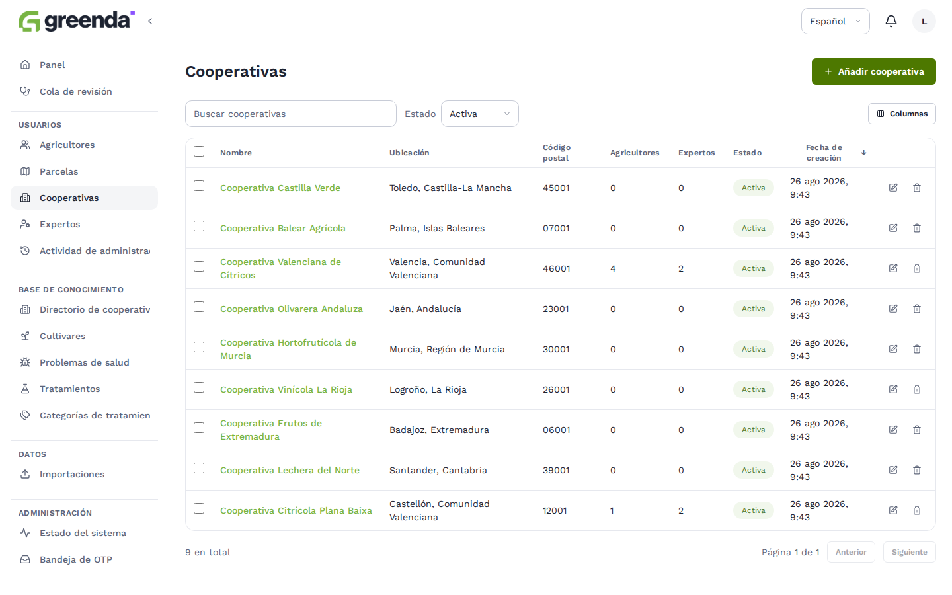Select all cooperatives header checkbox

(199, 151)
